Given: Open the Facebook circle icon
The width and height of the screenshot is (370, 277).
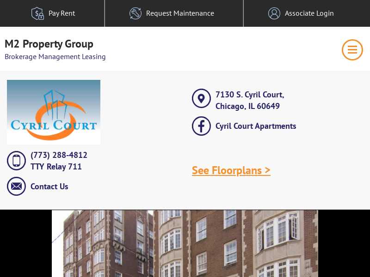Looking at the screenshot, I should click(201, 126).
